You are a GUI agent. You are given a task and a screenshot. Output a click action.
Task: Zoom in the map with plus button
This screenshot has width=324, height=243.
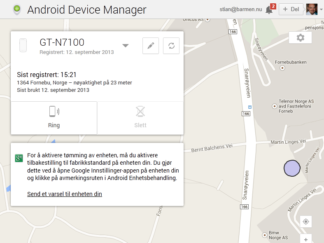(306, 239)
